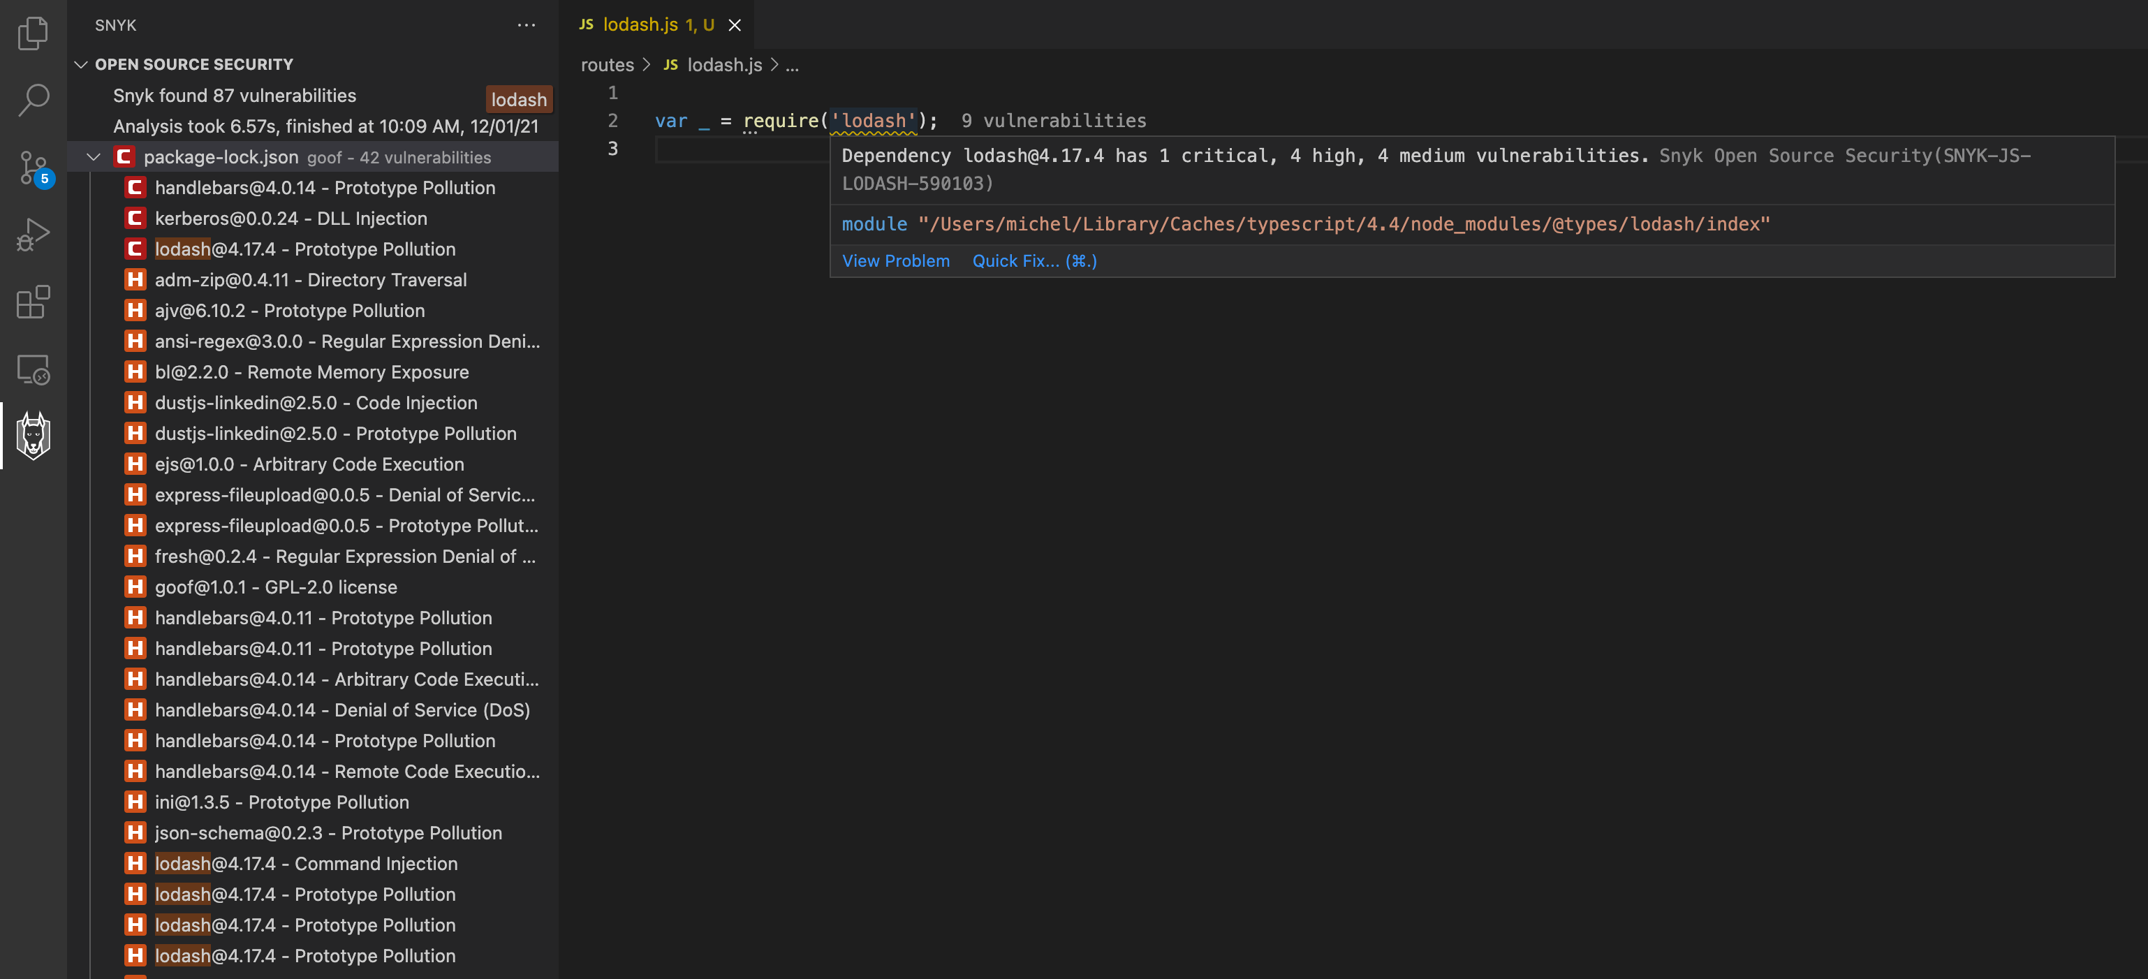Click the H severity icon for fresh@0.2.4
This screenshot has height=979, width=2148.
click(x=135, y=557)
